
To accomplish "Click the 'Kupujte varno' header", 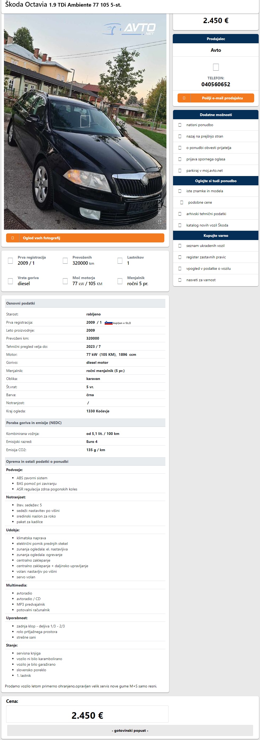I will (215, 236).
